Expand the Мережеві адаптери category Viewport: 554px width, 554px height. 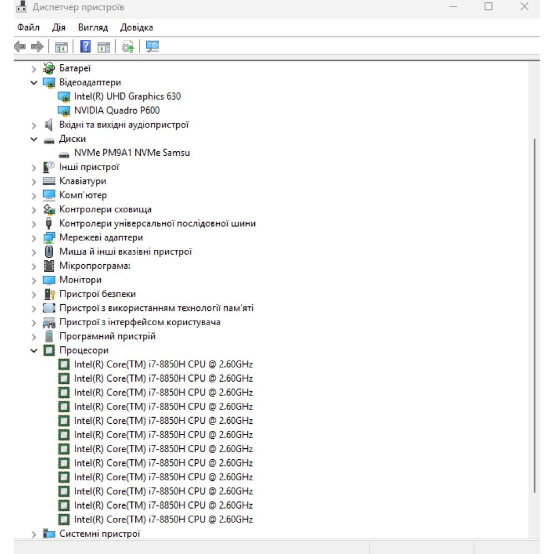click(x=34, y=238)
